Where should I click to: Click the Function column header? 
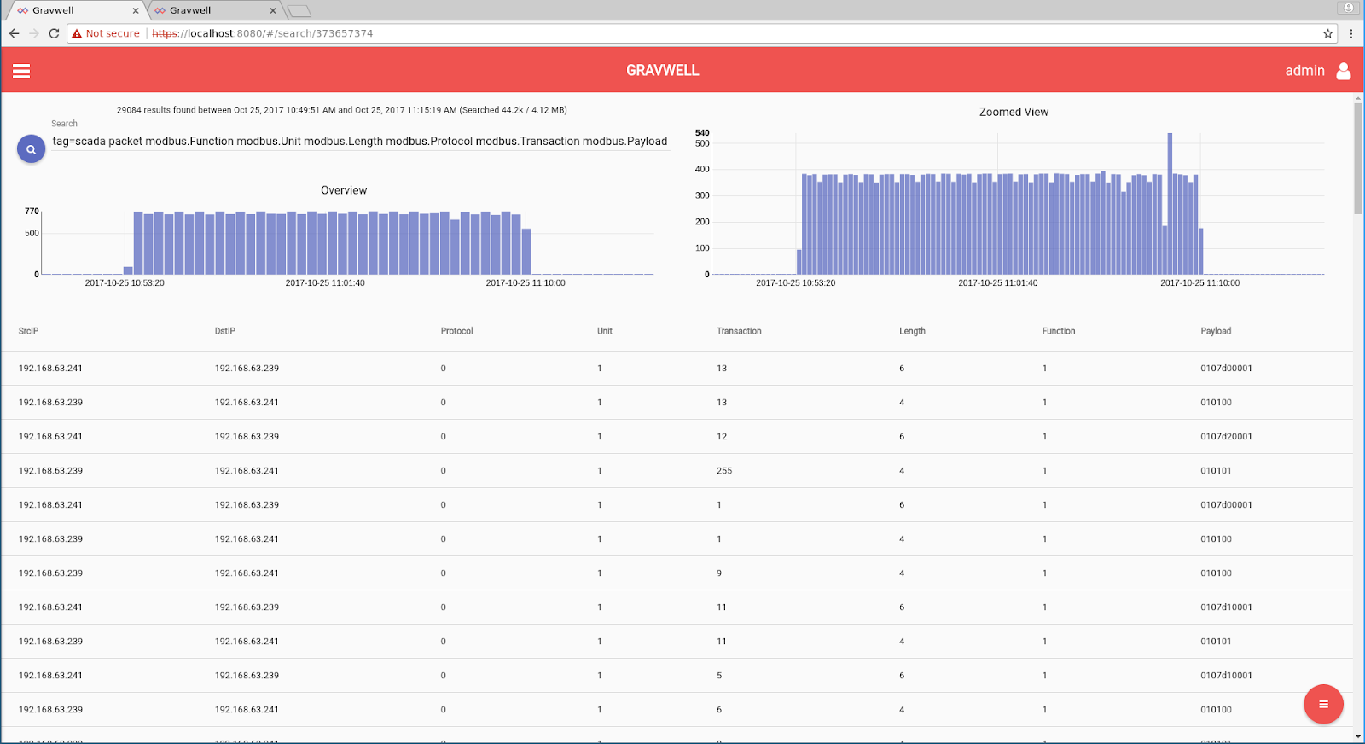(1059, 331)
